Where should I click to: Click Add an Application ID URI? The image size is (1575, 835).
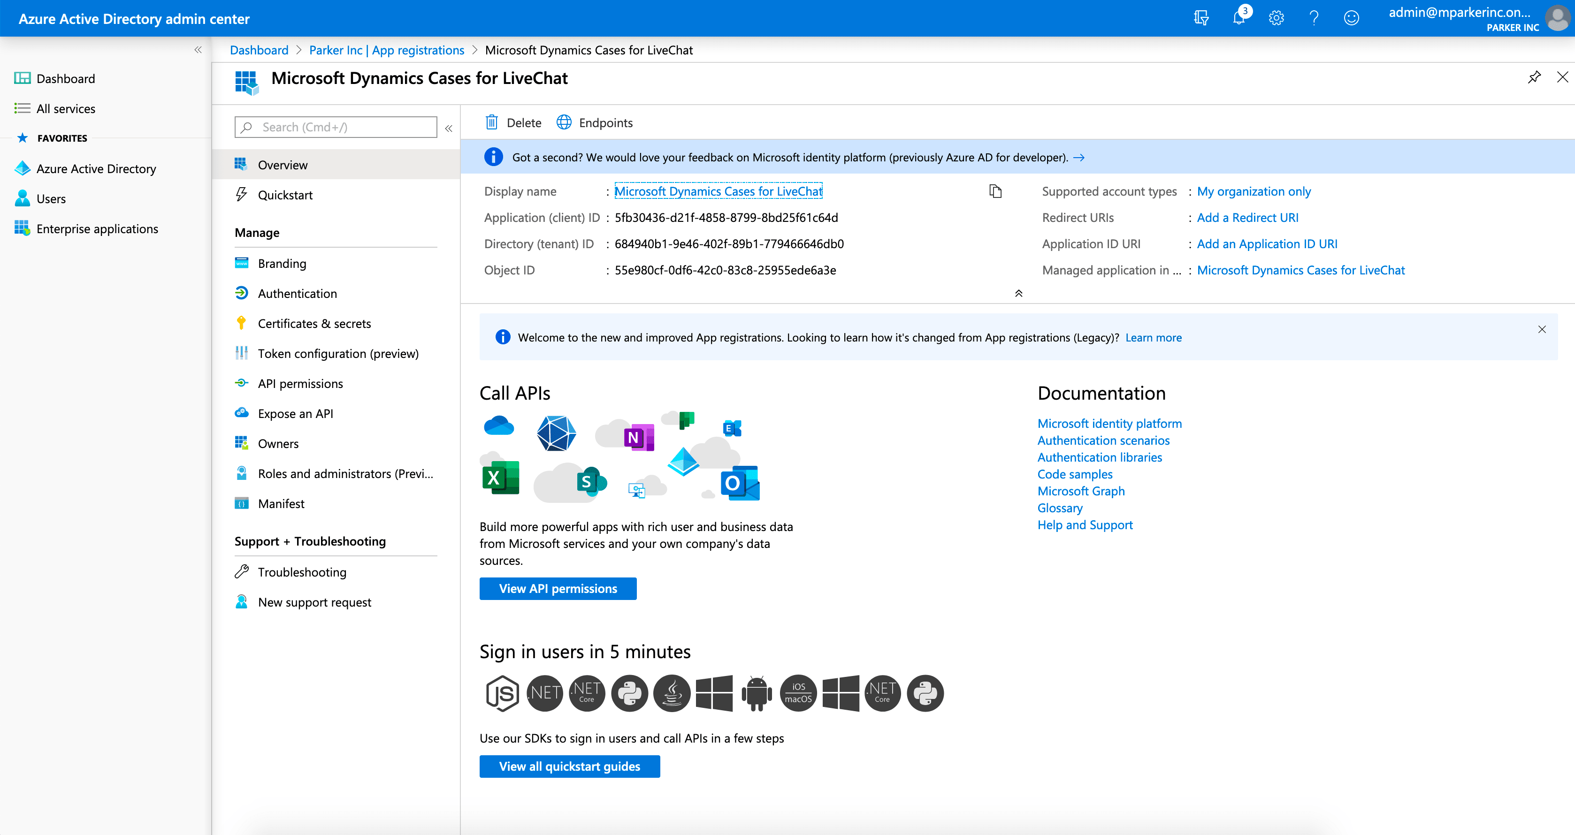point(1267,244)
